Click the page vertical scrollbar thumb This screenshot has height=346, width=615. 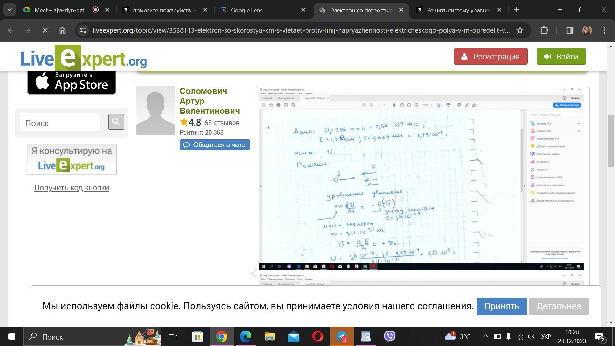point(611,140)
